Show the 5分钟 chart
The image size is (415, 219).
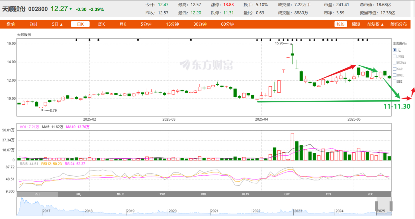146,24
